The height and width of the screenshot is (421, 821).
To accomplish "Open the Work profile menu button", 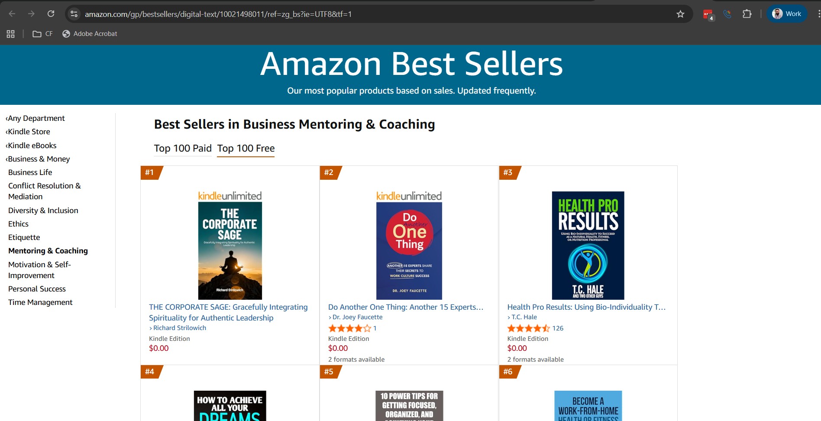I will (787, 14).
